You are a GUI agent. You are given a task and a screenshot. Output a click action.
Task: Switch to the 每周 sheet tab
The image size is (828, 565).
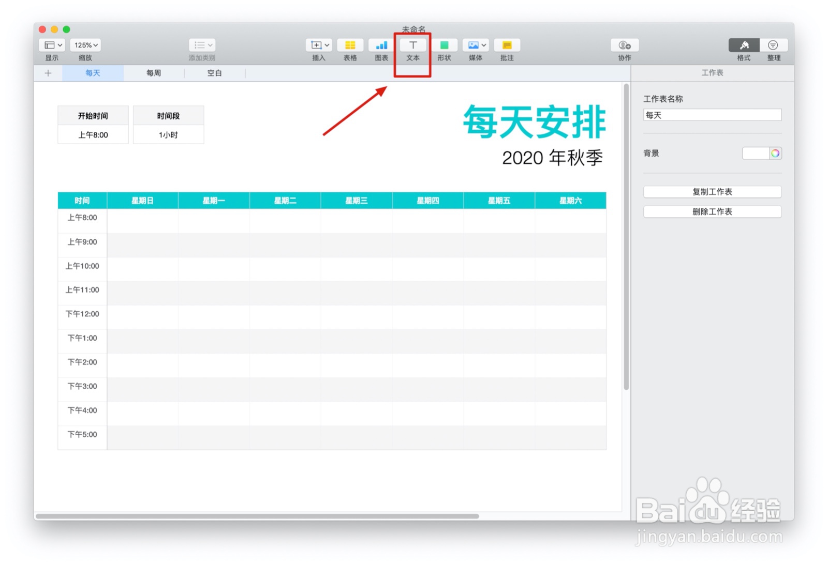coord(153,73)
